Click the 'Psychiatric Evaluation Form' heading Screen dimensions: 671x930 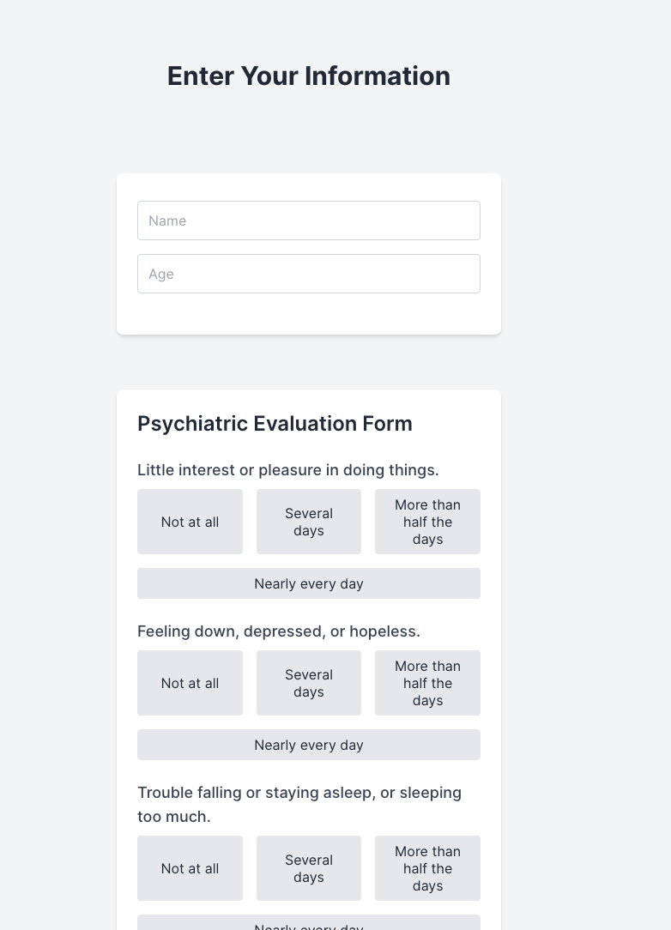tap(275, 424)
